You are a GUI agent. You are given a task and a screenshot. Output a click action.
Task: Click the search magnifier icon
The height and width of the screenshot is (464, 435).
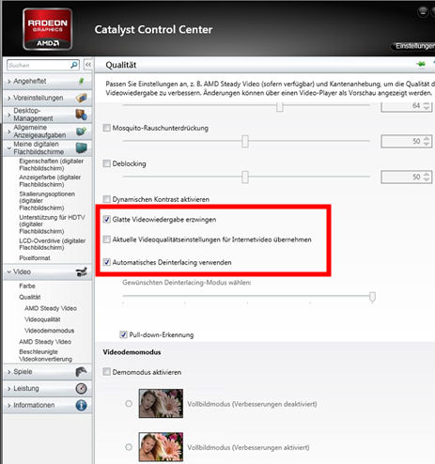74,65
